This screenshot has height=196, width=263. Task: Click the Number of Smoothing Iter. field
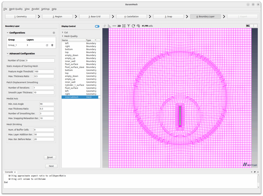[47, 114]
